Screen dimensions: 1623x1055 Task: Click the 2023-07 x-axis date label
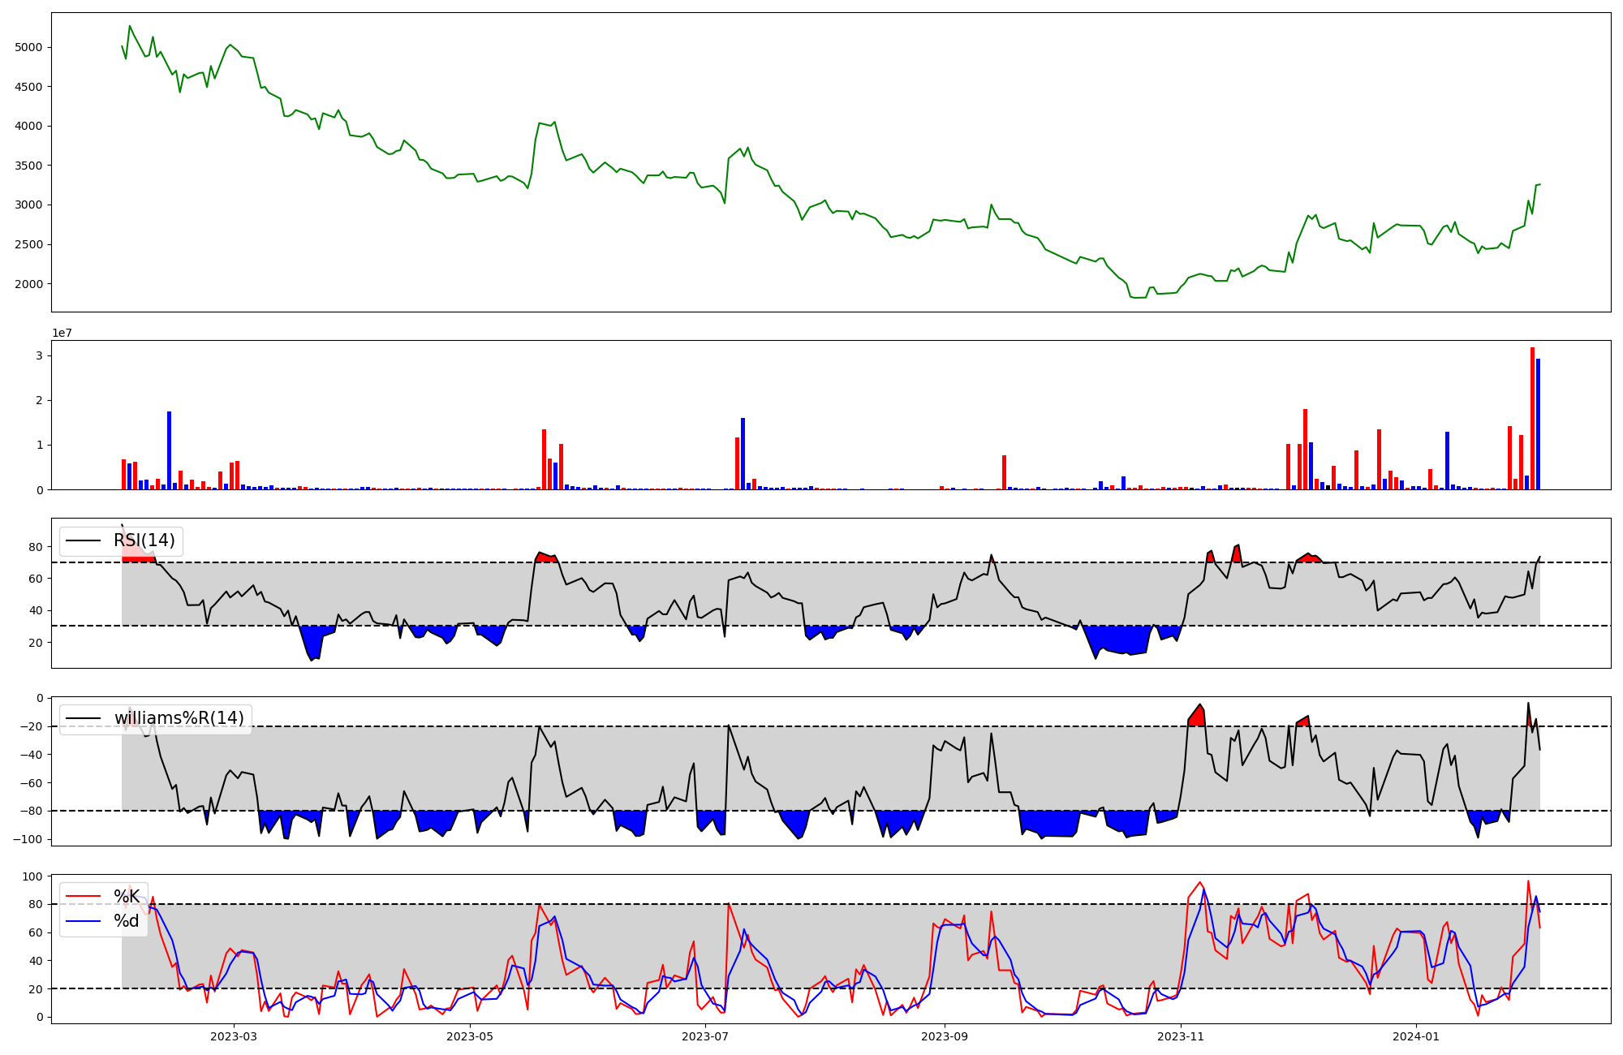[705, 1036]
